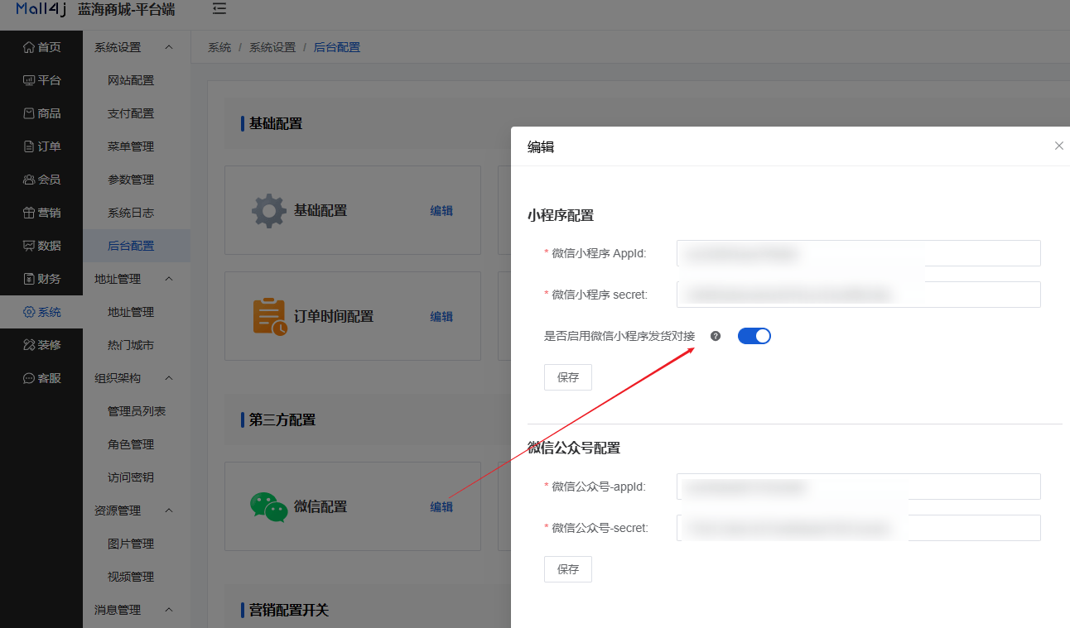The height and width of the screenshot is (628, 1070).
Task: Click the 微信小程序 secret input field
Action: coord(858,294)
